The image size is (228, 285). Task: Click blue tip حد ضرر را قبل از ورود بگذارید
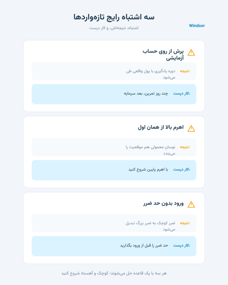click(x=114, y=246)
